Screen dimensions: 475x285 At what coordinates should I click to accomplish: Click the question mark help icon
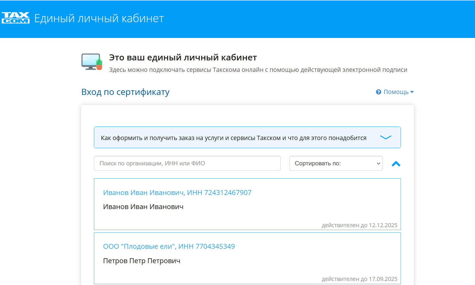pyautogui.click(x=378, y=92)
